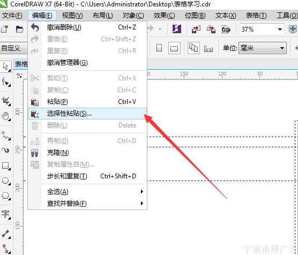Image resolution: width=298 pixels, height=255 pixels.
Task: Select the Polygon tool
Action: click(x=6, y=196)
